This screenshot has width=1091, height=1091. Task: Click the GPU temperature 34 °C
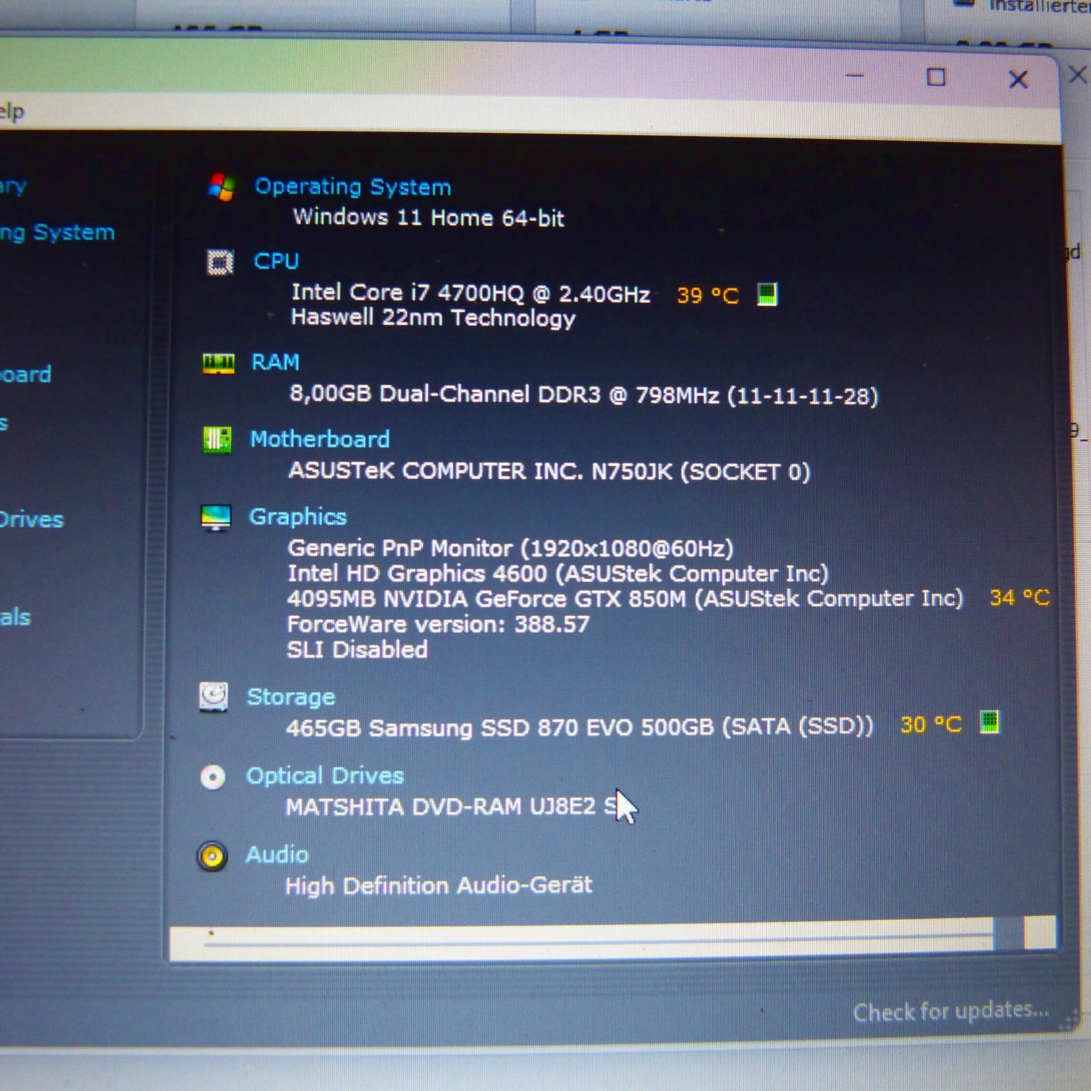click(1019, 598)
